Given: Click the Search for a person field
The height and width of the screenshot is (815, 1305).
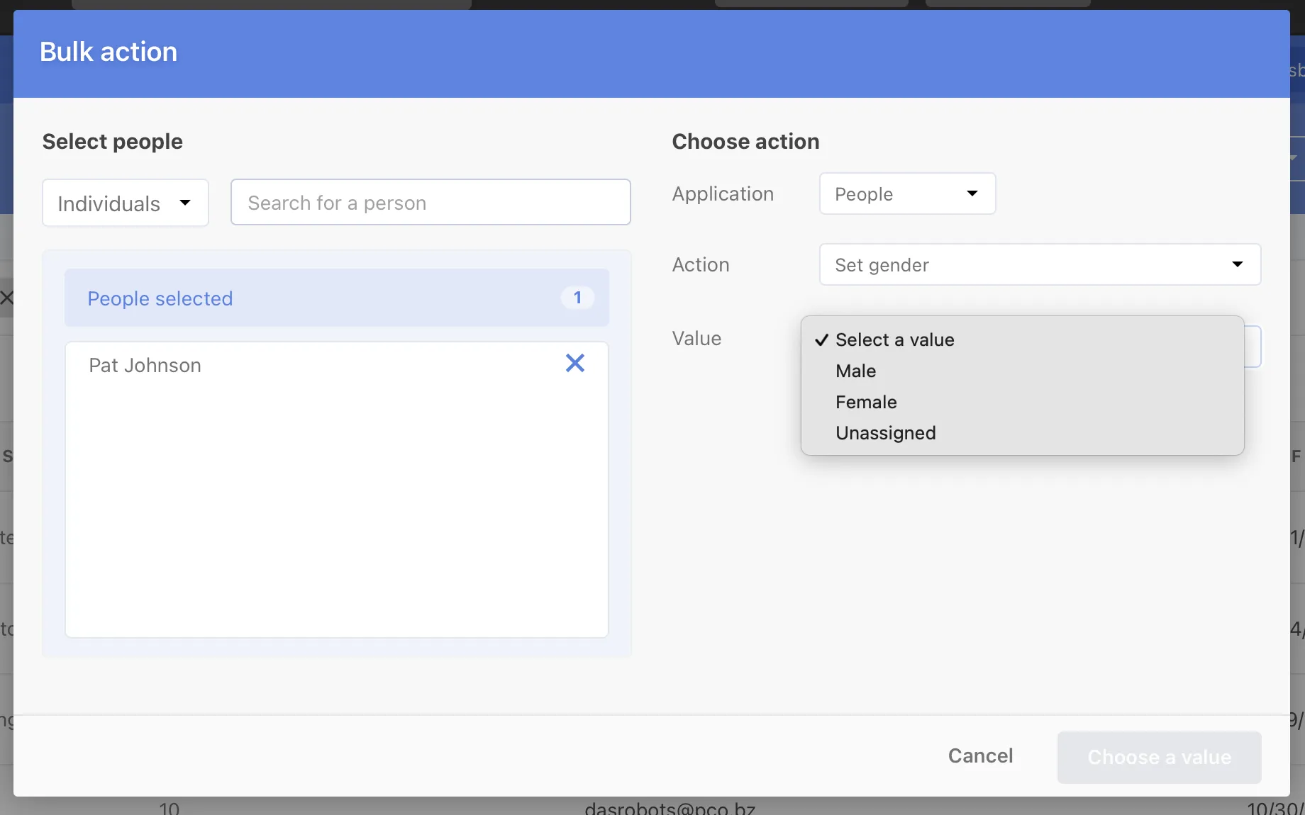Looking at the screenshot, I should tap(431, 203).
